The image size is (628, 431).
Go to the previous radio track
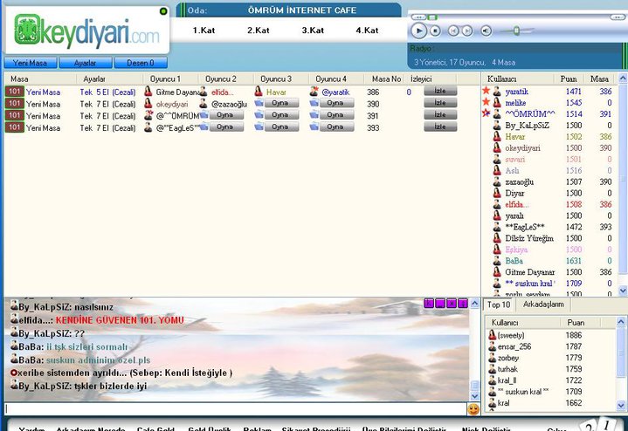pos(453,31)
